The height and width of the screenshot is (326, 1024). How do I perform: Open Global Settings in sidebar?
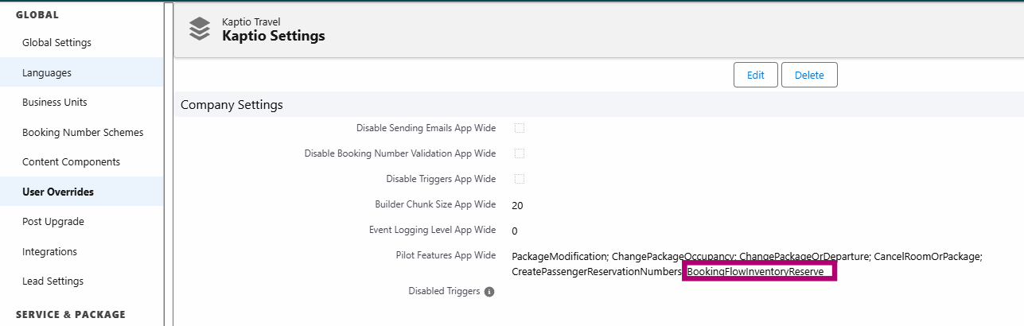pos(56,43)
